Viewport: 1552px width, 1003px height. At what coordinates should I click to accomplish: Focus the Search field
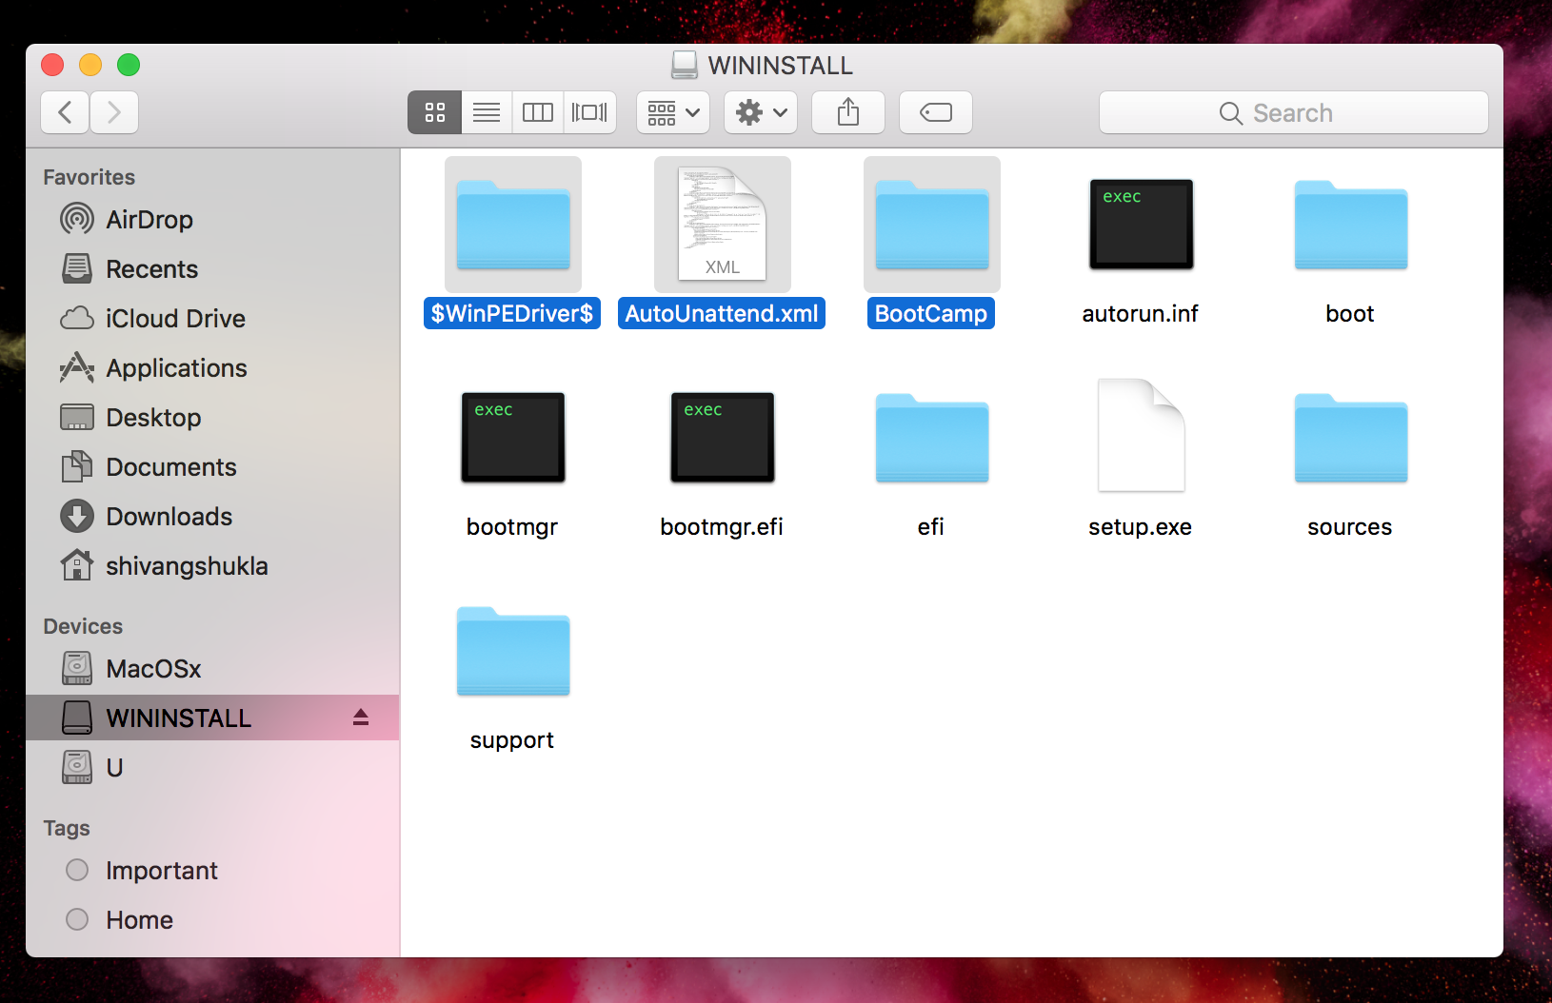click(x=1294, y=112)
